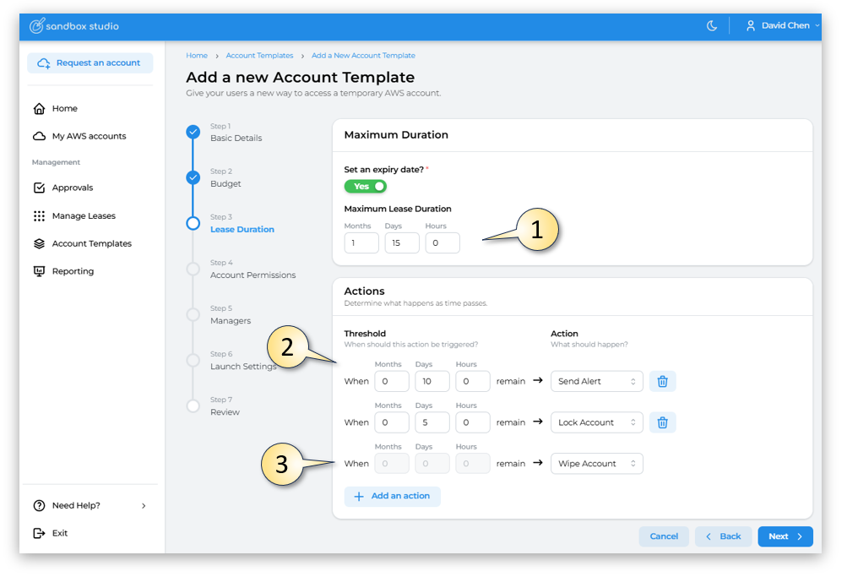Open the Lock Account action dropdown
The width and height of the screenshot is (847, 577).
pos(596,422)
